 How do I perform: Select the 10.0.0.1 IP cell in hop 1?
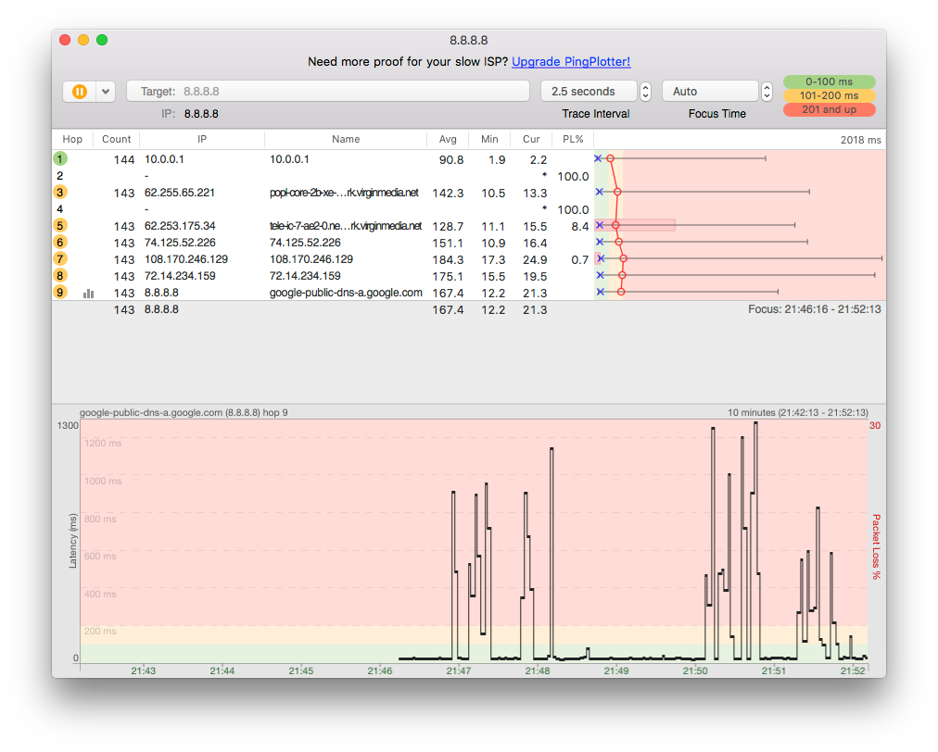tap(164, 159)
